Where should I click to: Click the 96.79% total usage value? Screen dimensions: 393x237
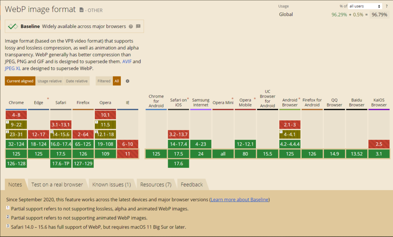(x=379, y=15)
